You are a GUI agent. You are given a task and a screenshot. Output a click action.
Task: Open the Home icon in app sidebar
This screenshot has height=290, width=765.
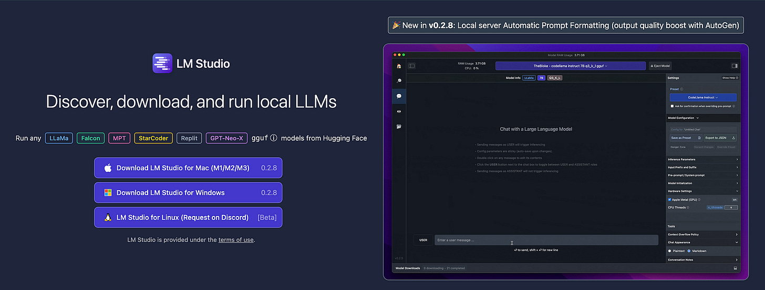(x=399, y=66)
